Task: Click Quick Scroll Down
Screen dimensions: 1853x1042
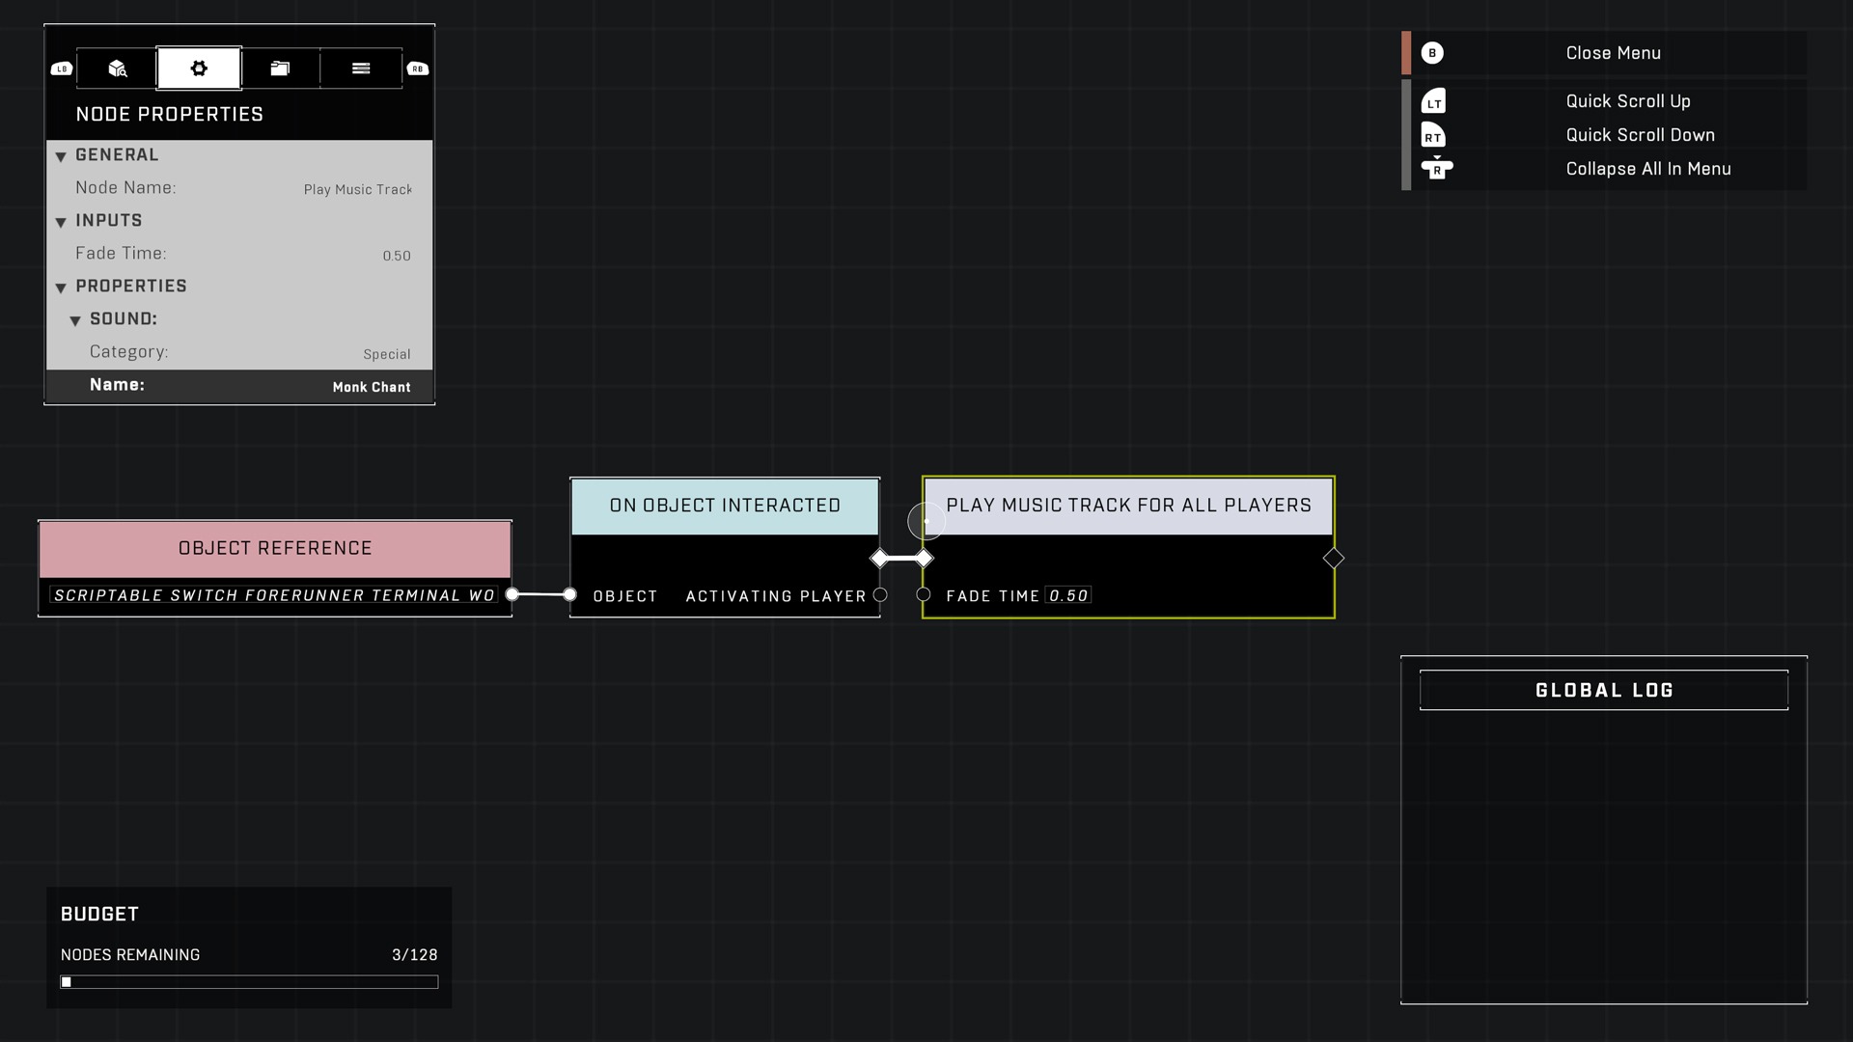Action: pos(1640,135)
